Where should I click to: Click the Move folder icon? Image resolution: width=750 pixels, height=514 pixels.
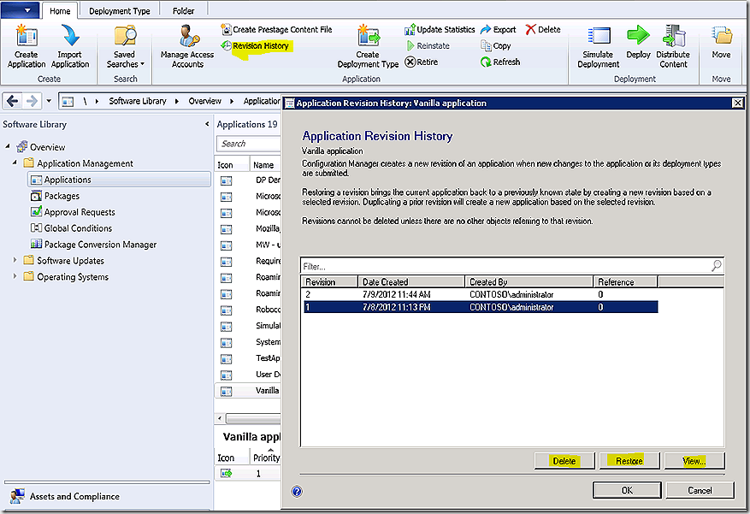[x=722, y=36]
